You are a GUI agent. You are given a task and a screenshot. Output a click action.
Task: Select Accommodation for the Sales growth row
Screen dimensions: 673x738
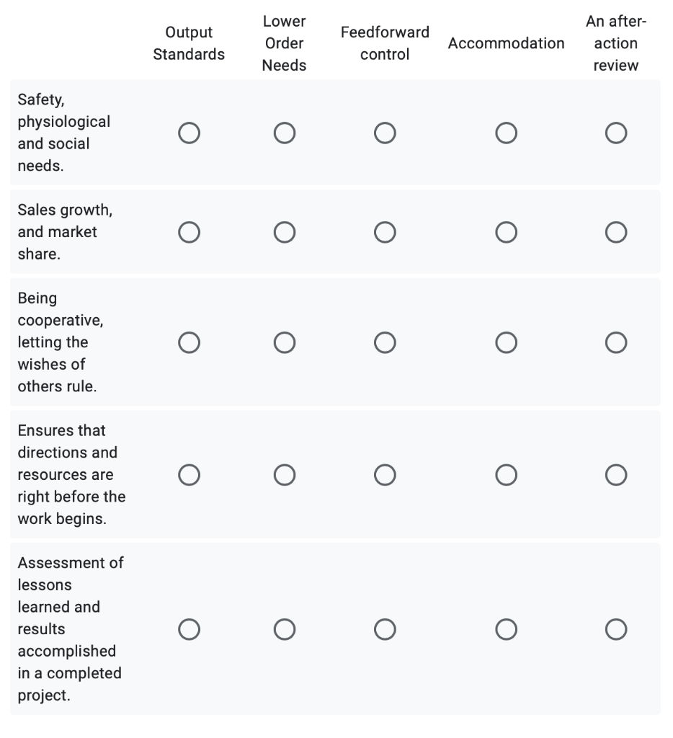[x=507, y=232]
